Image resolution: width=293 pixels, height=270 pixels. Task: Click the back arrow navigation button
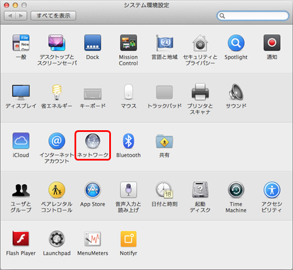[10, 16]
